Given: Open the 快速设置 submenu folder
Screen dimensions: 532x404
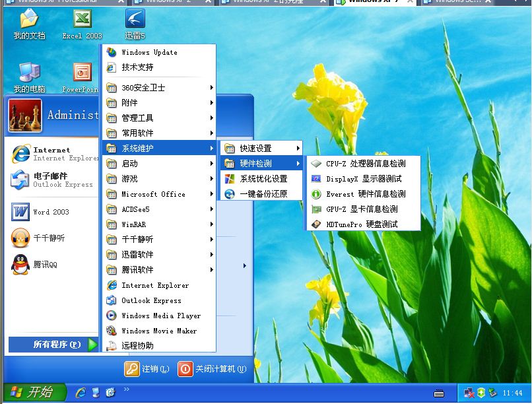Looking at the screenshot, I should coord(261,149).
